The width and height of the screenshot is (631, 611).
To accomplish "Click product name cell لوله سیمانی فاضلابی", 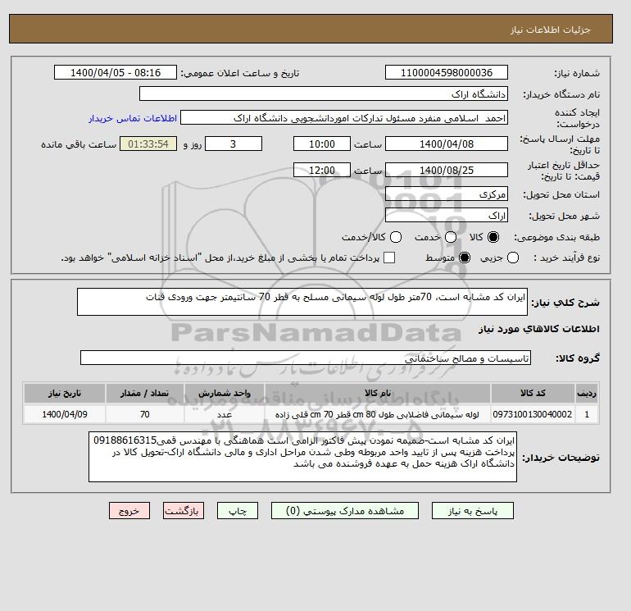I will [378, 414].
